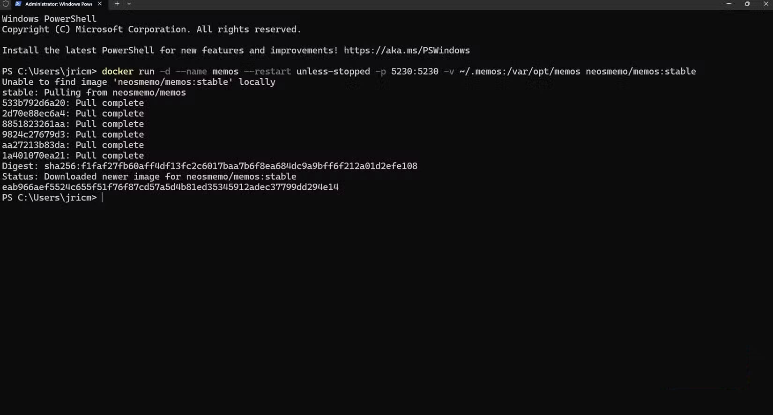
Task: Click the 5230:5230 port mapping text
Action: click(415, 71)
